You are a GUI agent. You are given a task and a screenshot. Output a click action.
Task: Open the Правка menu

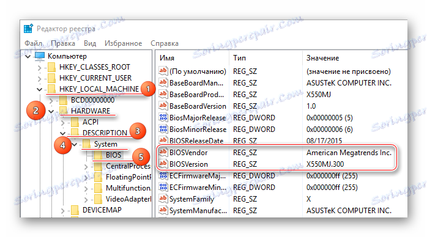click(63, 43)
